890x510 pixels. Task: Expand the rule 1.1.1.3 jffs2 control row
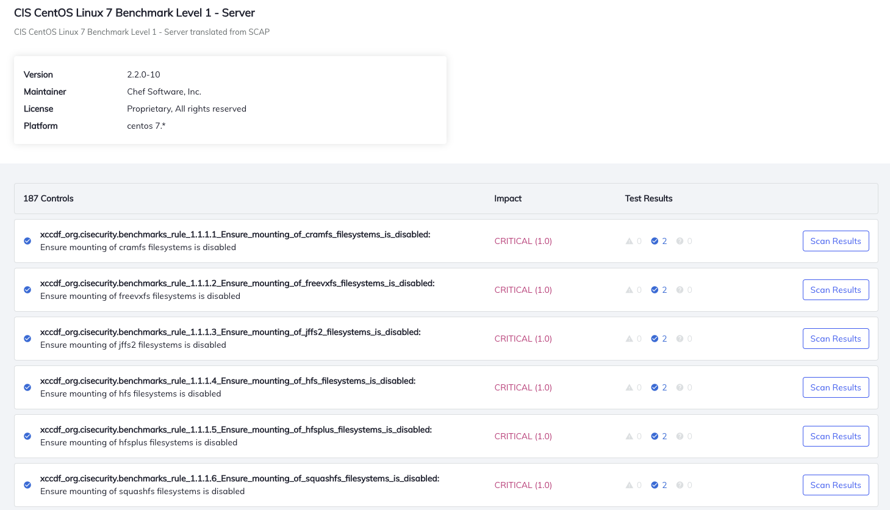pyautogui.click(x=446, y=339)
